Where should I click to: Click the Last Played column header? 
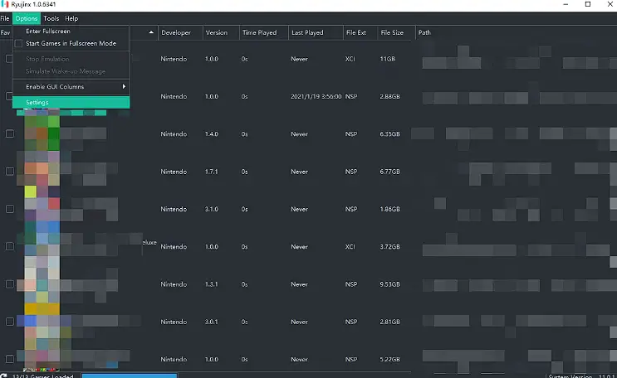click(x=307, y=32)
